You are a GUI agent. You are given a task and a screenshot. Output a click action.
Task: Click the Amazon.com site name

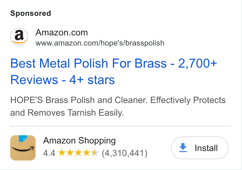62,33
